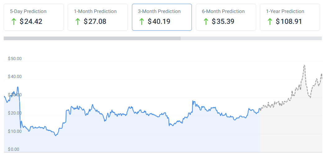Show the 1-Year Prediction label
The height and width of the screenshot is (156, 326).
[285, 11]
